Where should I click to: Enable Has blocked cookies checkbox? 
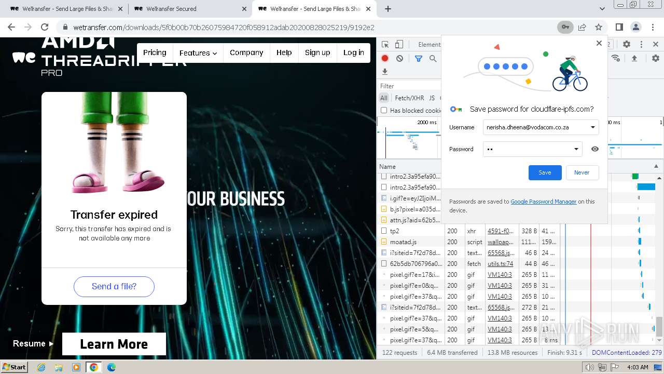(x=384, y=110)
